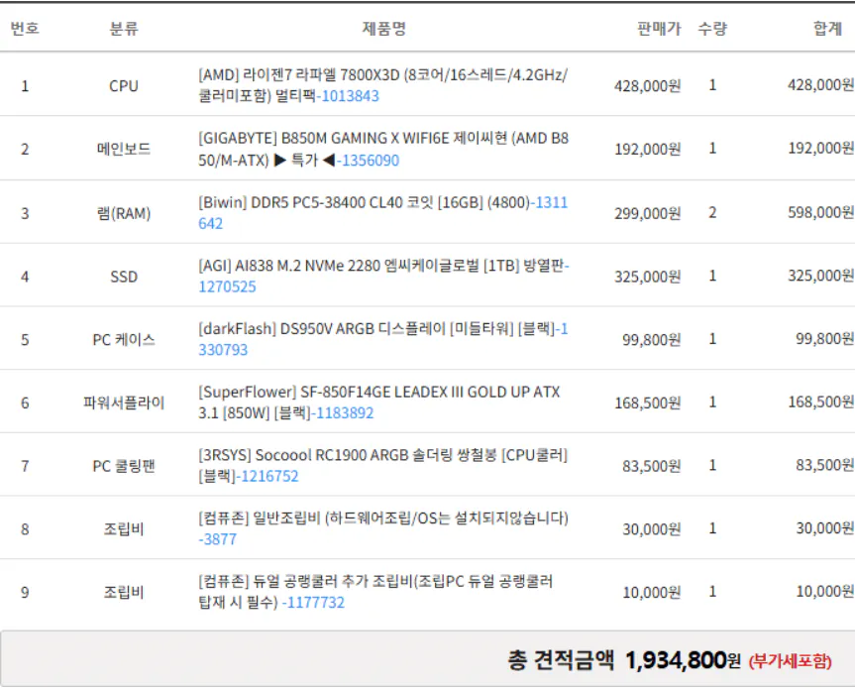Click the 제품명 column header
This screenshot has height=688, width=855.
pyautogui.click(x=383, y=28)
